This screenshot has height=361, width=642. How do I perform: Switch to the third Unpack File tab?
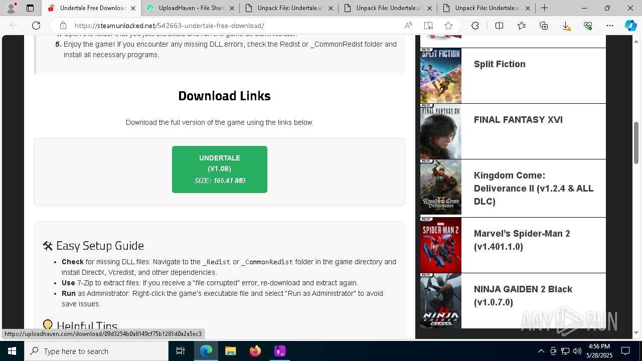pos(488,8)
